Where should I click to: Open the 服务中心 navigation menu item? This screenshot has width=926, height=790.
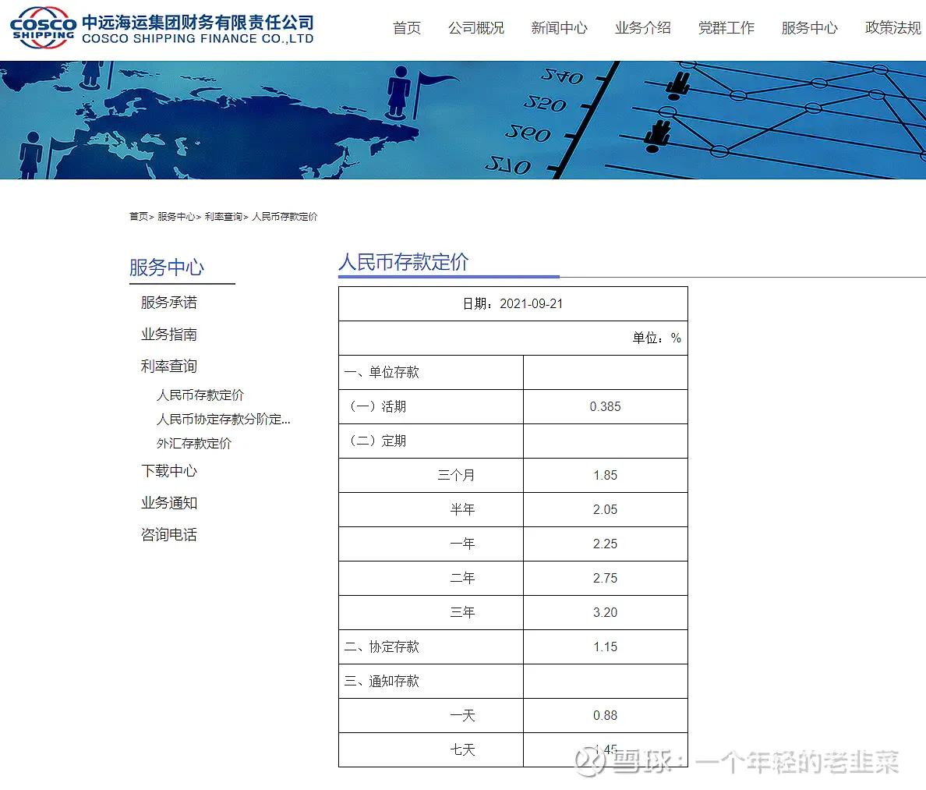click(x=809, y=28)
